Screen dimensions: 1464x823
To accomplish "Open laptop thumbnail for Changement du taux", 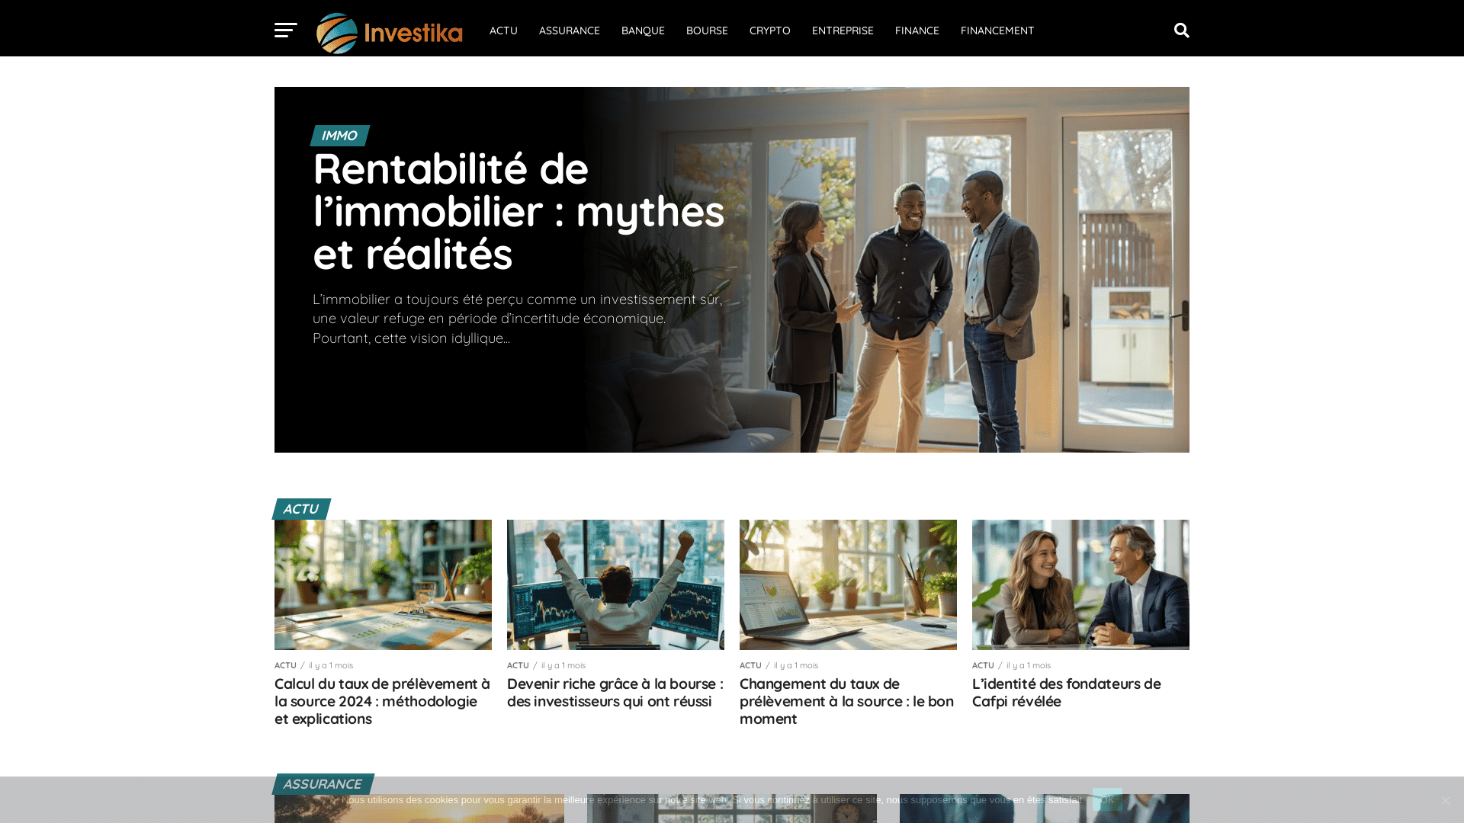I will (848, 584).
